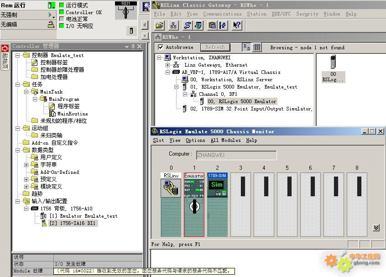386x277 pixels.
Task: Toggle the Autobrowse checkbox
Action: tap(161, 47)
